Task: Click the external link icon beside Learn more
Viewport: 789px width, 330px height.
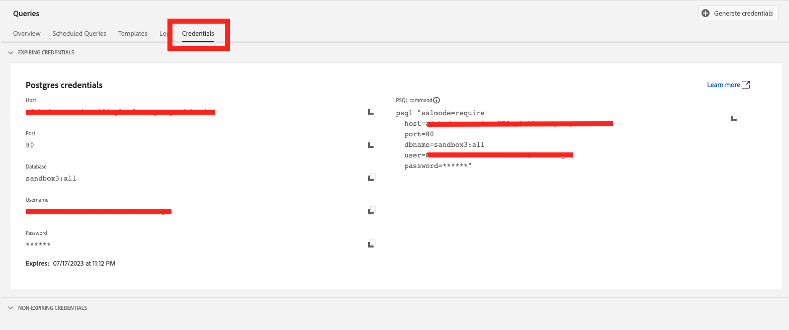Action: (x=746, y=85)
